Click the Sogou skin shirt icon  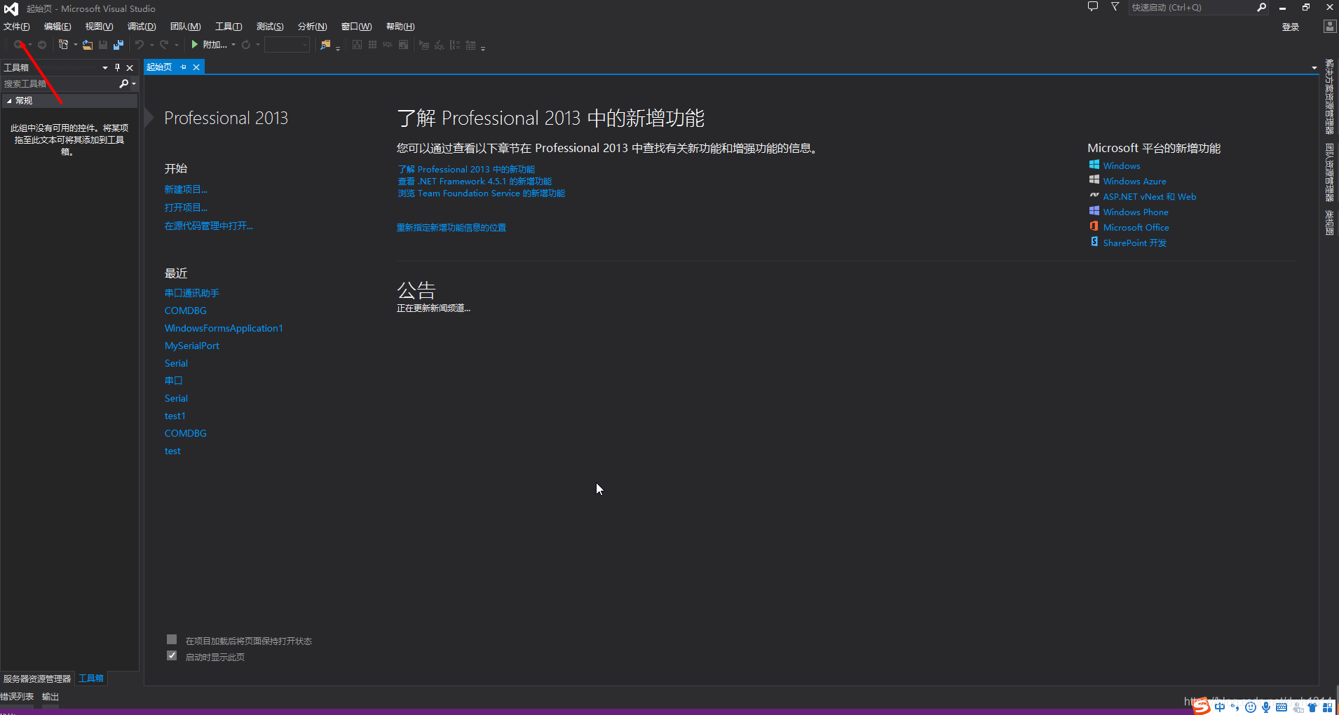[1312, 707]
